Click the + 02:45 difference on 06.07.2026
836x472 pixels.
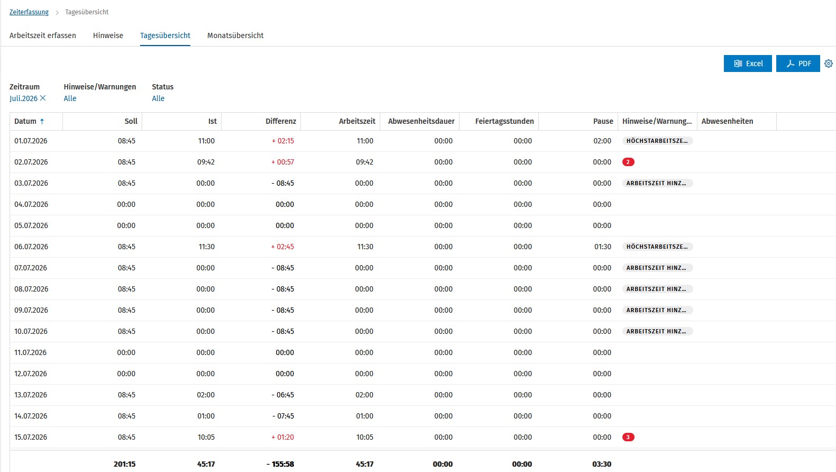pos(282,247)
